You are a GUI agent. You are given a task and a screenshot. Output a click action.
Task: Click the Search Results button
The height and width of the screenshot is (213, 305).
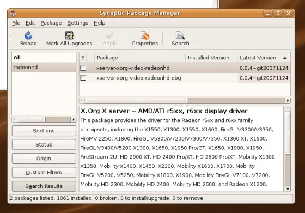pyautogui.click(x=44, y=186)
